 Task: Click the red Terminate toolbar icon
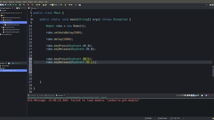coord(28,5)
